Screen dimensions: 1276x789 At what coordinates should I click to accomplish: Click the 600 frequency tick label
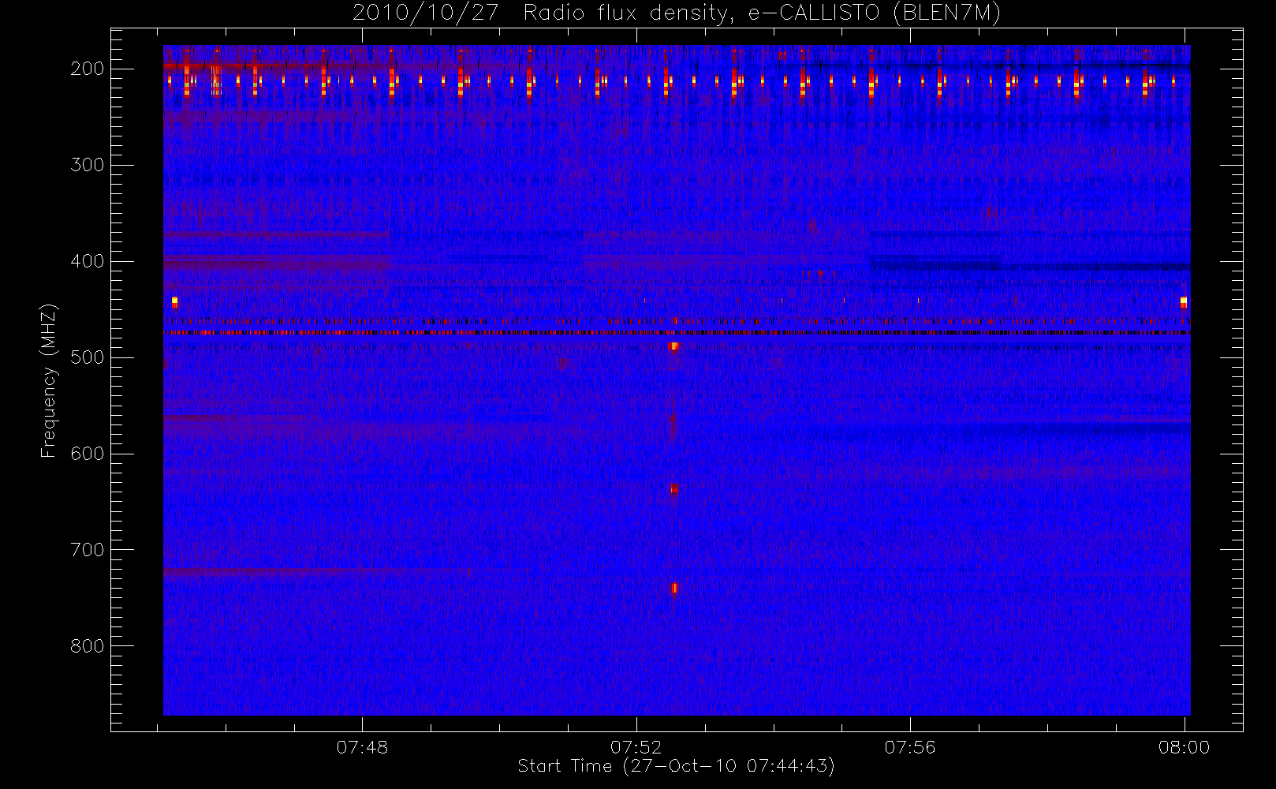88,454
